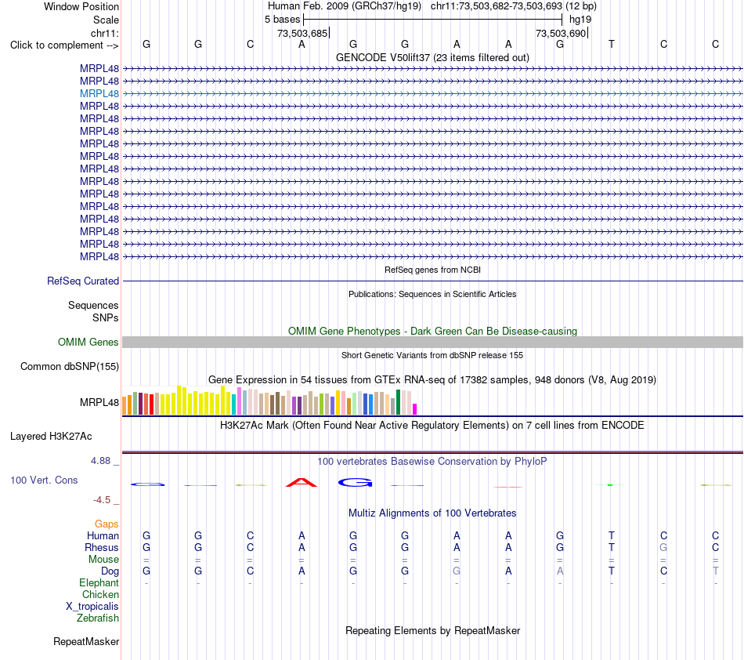744x660 pixels.
Task: Click the grey G in the Rhesus row
Action: (663, 547)
